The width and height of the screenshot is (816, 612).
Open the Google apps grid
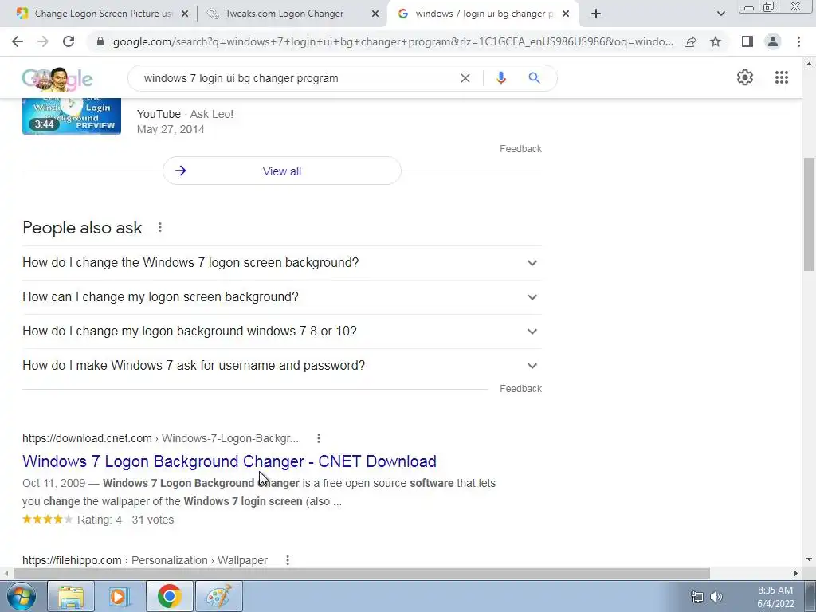[781, 77]
